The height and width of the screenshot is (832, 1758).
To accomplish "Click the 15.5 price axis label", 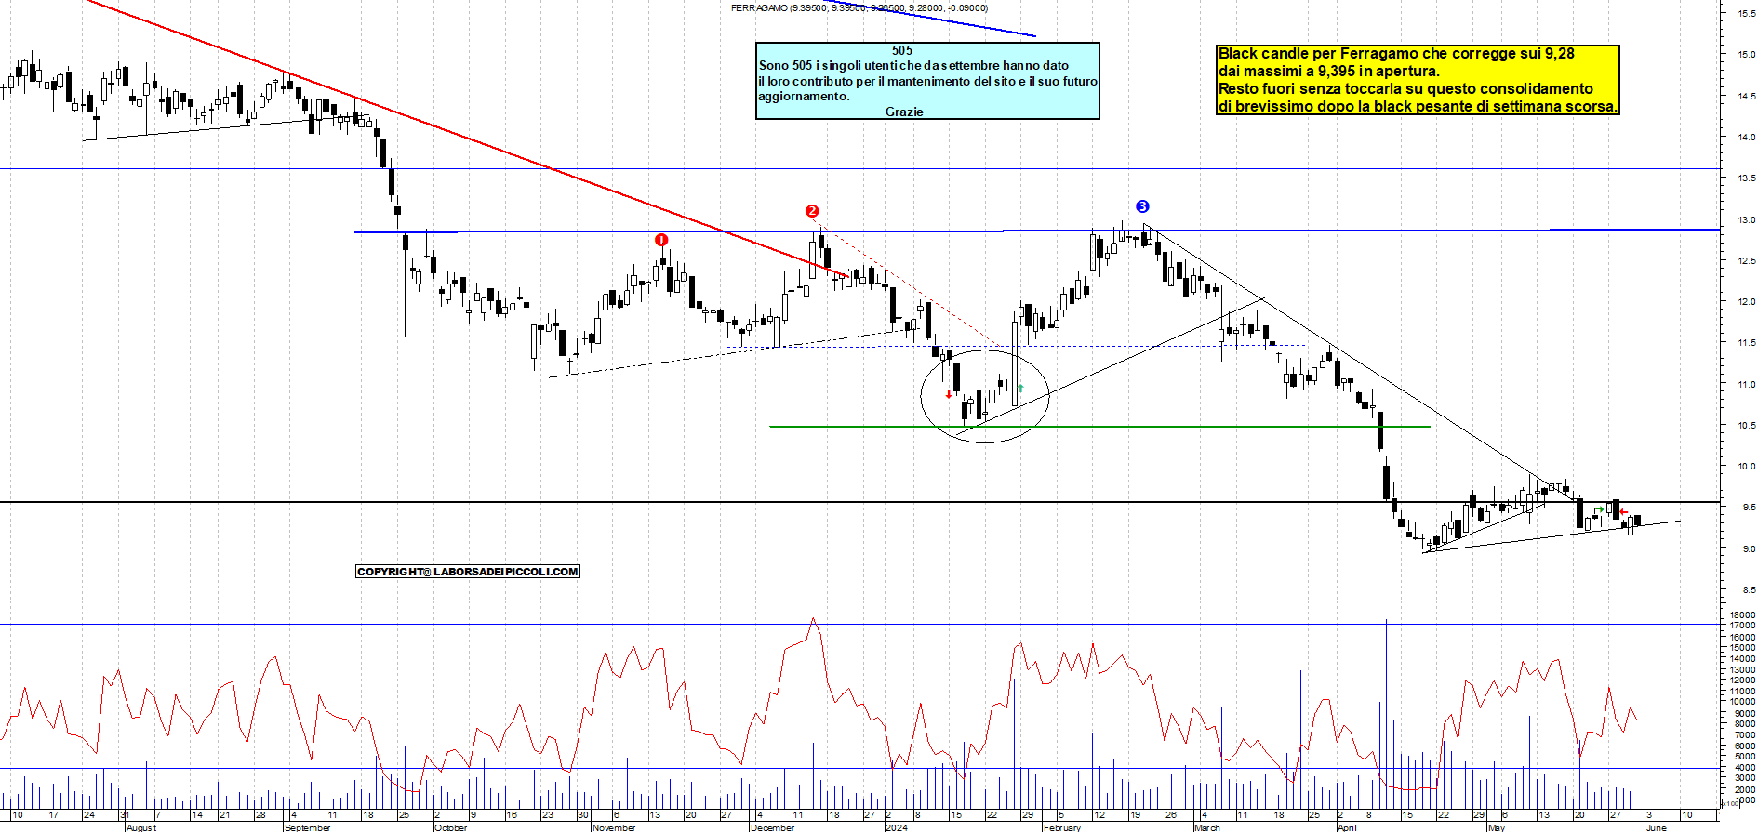I will [x=1747, y=13].
